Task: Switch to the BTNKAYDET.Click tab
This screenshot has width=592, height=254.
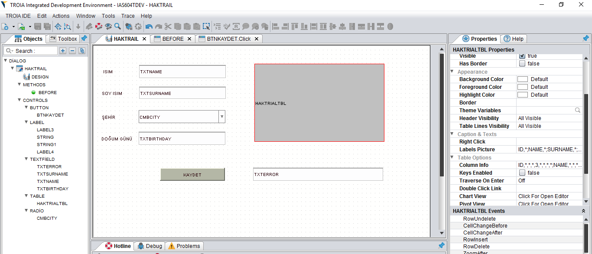Action: tap(229, 39)
